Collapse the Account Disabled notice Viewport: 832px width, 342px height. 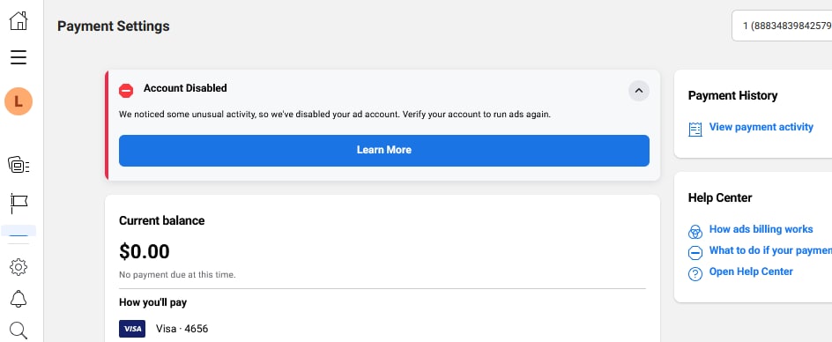[639, 91]
